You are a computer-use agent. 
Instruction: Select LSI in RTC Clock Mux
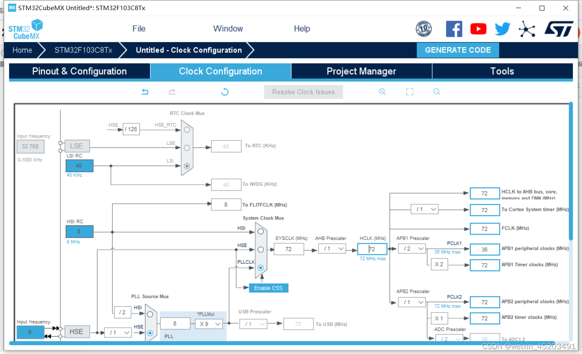[x=187, y=166]
